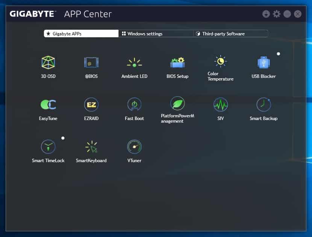
Task: Open APP Center settings gear
Action: 277,14
